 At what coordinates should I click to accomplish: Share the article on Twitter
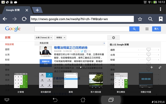point(82,51)
